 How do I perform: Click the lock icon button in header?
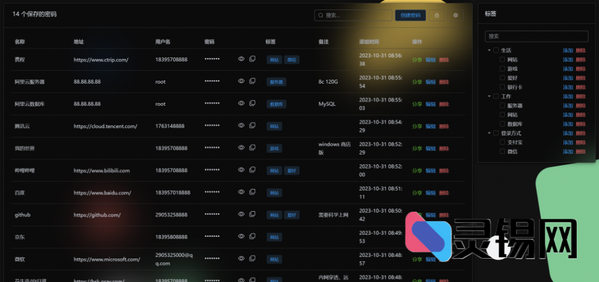click(x=436, y=15)
